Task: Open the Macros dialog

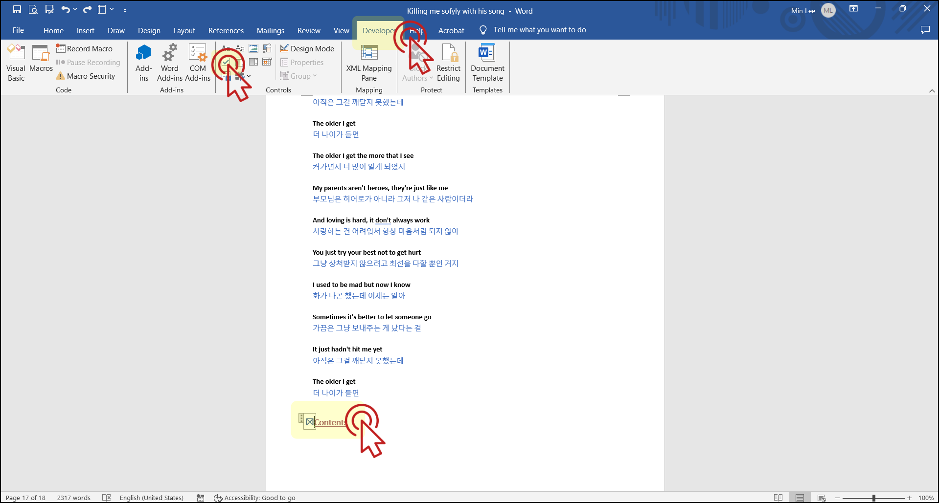Action: [41, 59]
